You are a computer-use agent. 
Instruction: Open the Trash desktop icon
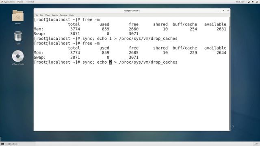click(18, 36)
